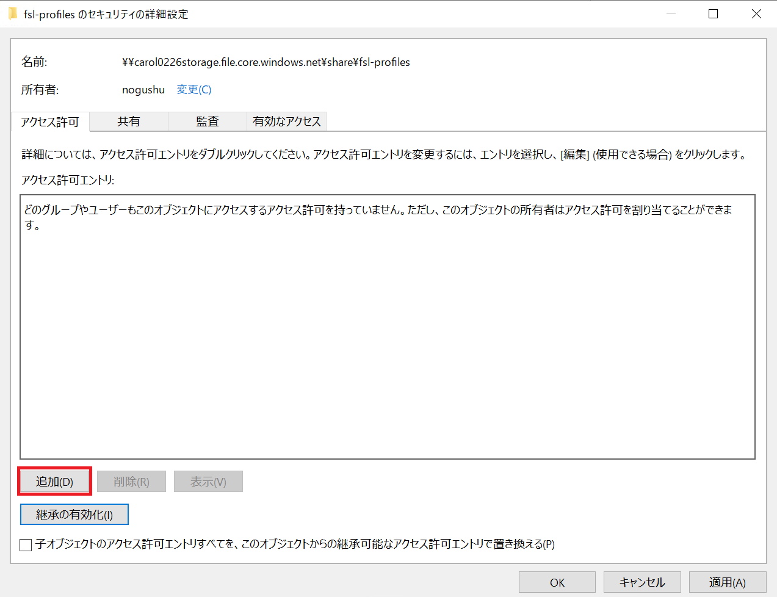This screenshot has width=777, height=597.
Task: Close the security settings window
Action: [756, 13]
